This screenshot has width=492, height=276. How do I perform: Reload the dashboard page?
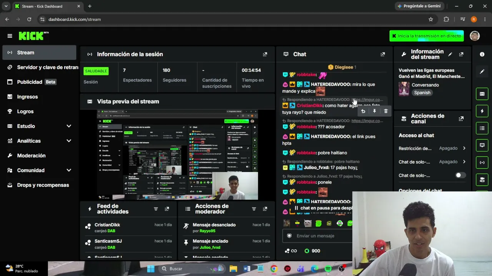click(x=29, y=19)
